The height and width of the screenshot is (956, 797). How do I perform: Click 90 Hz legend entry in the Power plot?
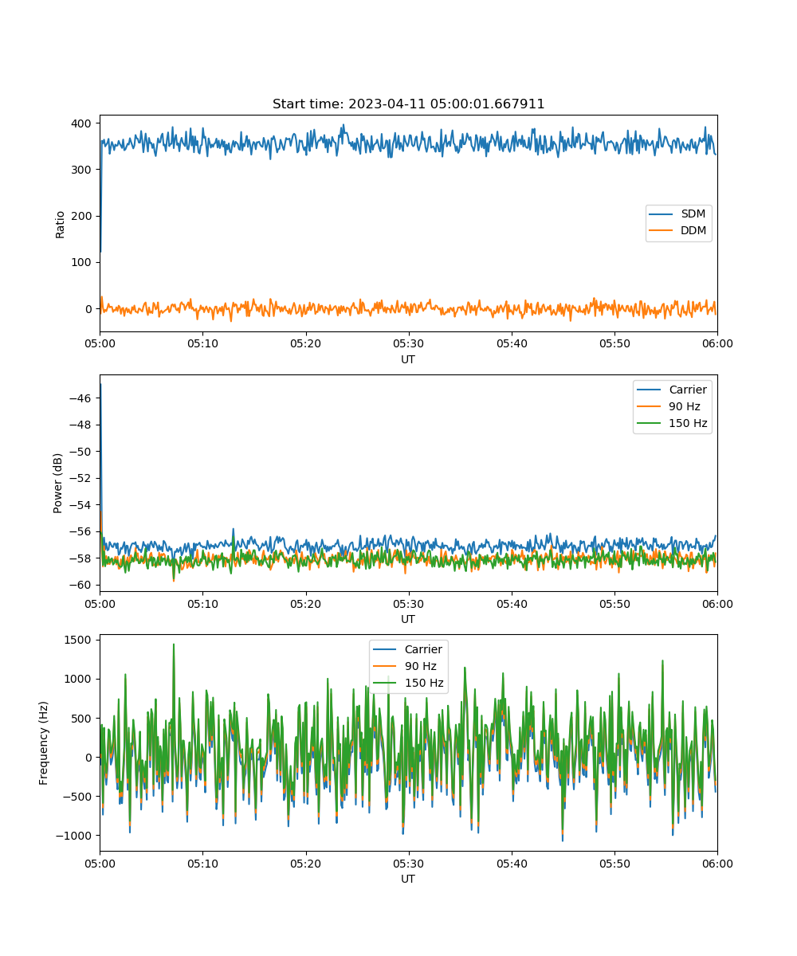(x=671, y=406)
